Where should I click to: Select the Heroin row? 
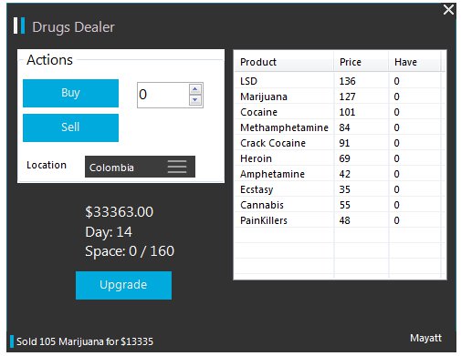[341, 158]
